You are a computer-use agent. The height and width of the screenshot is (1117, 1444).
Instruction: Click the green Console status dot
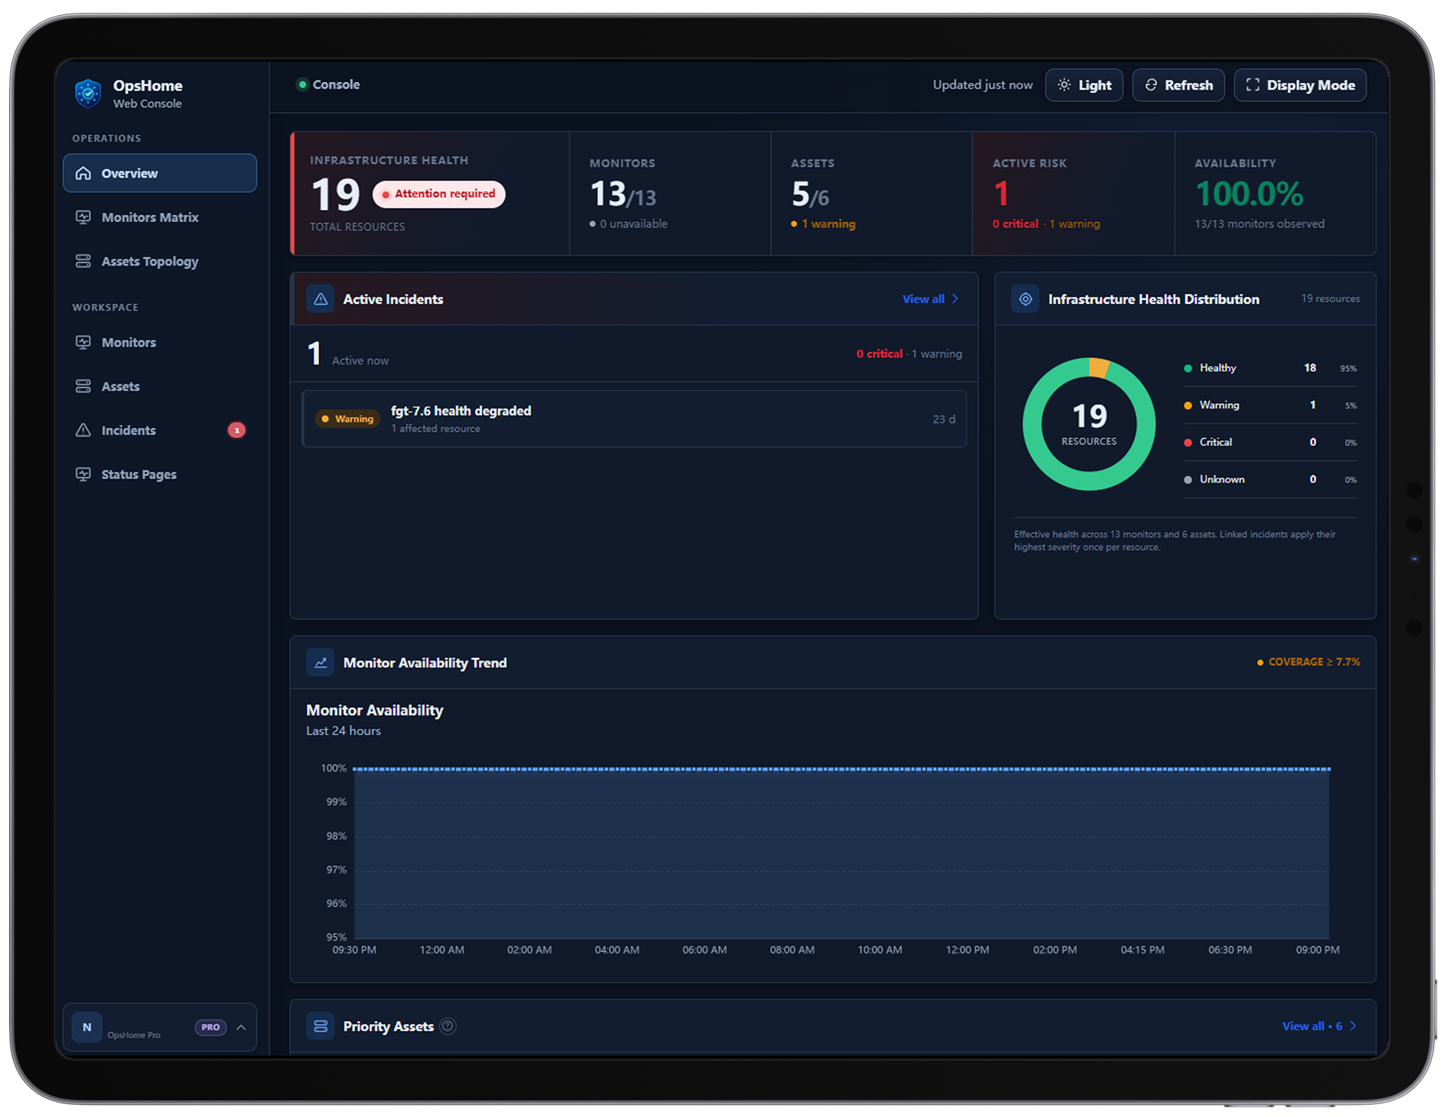302,84
